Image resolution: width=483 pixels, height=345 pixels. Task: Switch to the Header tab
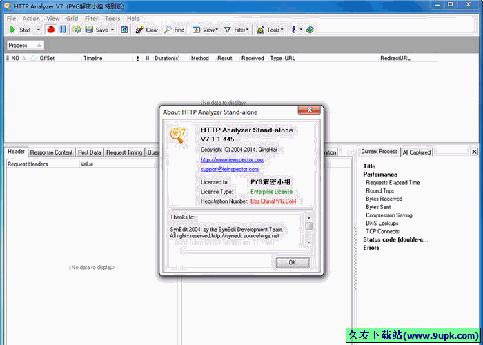[x=17, y=152]
